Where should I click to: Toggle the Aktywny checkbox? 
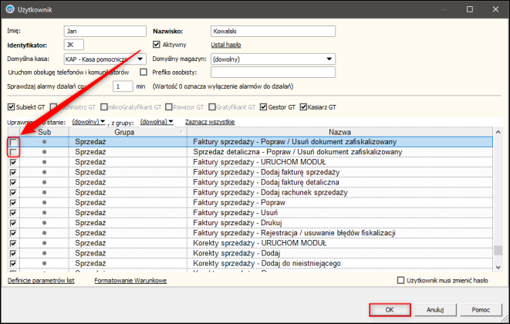157,45
